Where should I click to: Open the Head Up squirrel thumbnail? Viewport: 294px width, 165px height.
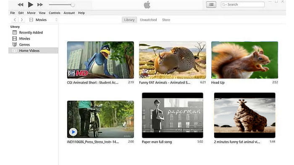point(244,60)
